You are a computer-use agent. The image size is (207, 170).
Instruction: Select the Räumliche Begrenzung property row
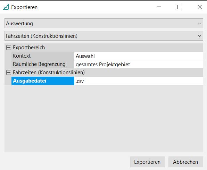coord(107,64)
